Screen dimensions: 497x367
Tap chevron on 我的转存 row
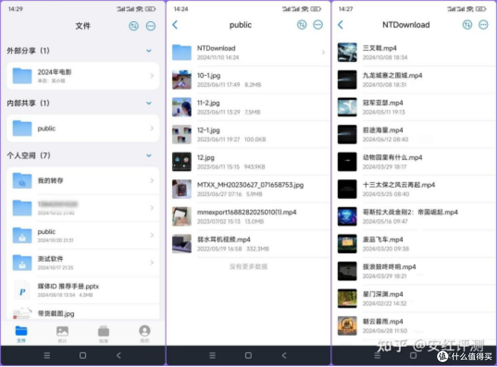tap(152, 181)
